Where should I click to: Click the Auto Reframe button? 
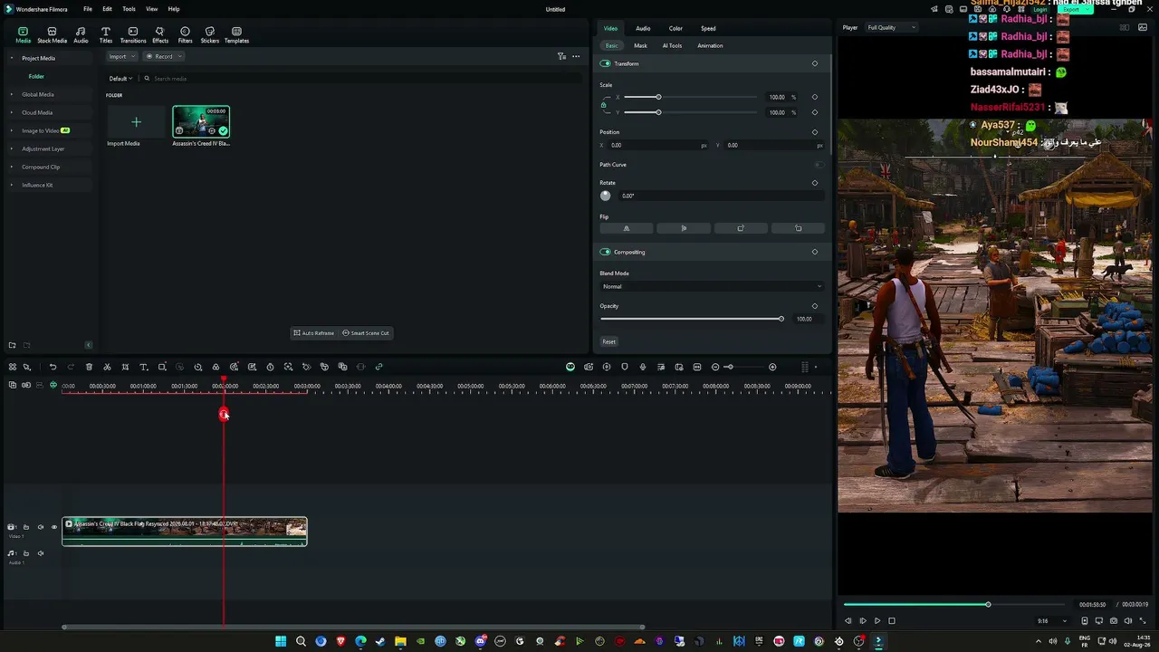[x=314, y=333]
